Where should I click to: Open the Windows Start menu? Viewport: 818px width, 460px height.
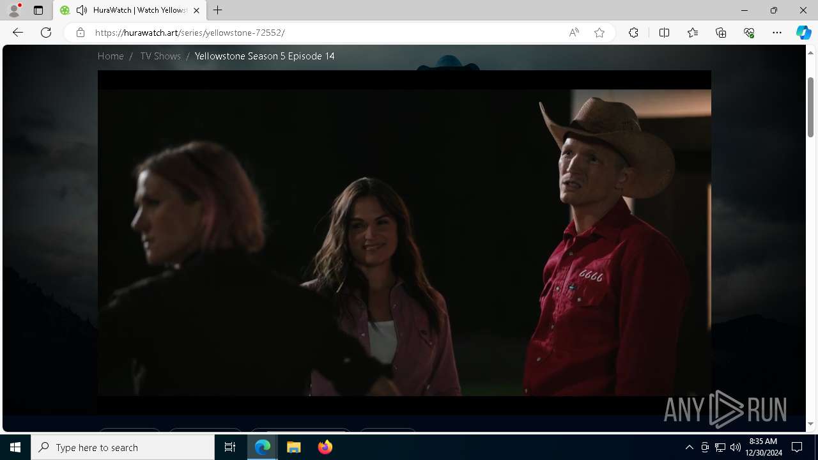15,447
